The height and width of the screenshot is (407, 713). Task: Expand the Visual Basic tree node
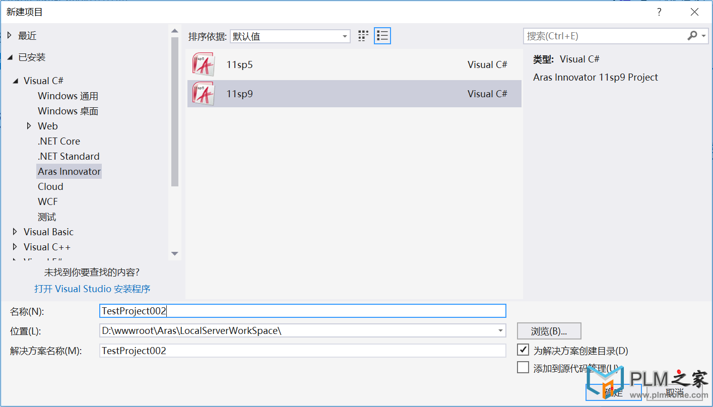[x=15, y=232]
